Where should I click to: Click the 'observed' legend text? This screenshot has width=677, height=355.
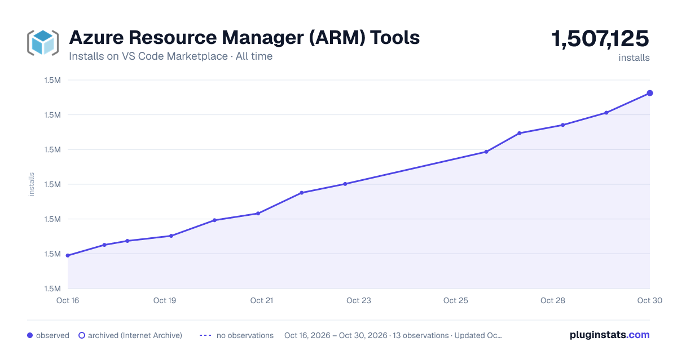[52, 335]
